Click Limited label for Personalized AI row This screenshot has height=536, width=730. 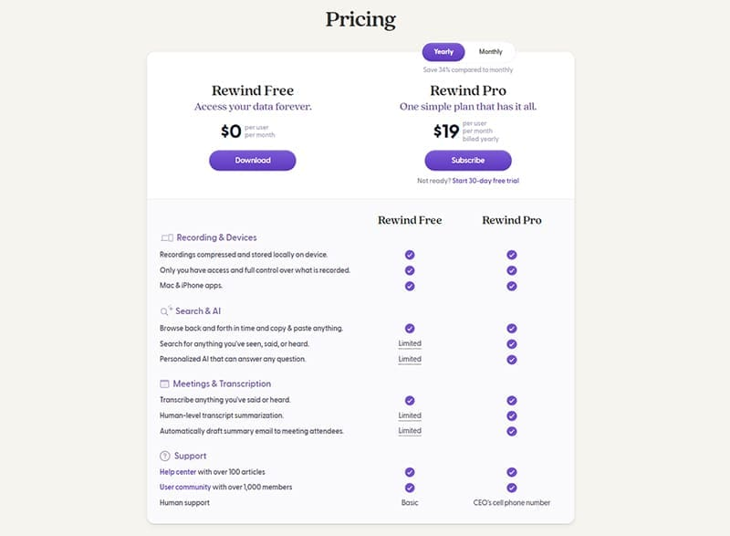(x=410, y=359)
